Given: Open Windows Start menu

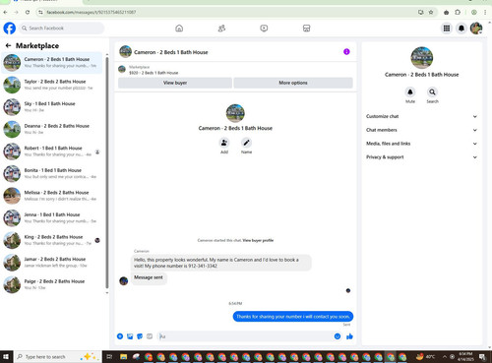Looking at the screenshot, I should pos(6,356).
